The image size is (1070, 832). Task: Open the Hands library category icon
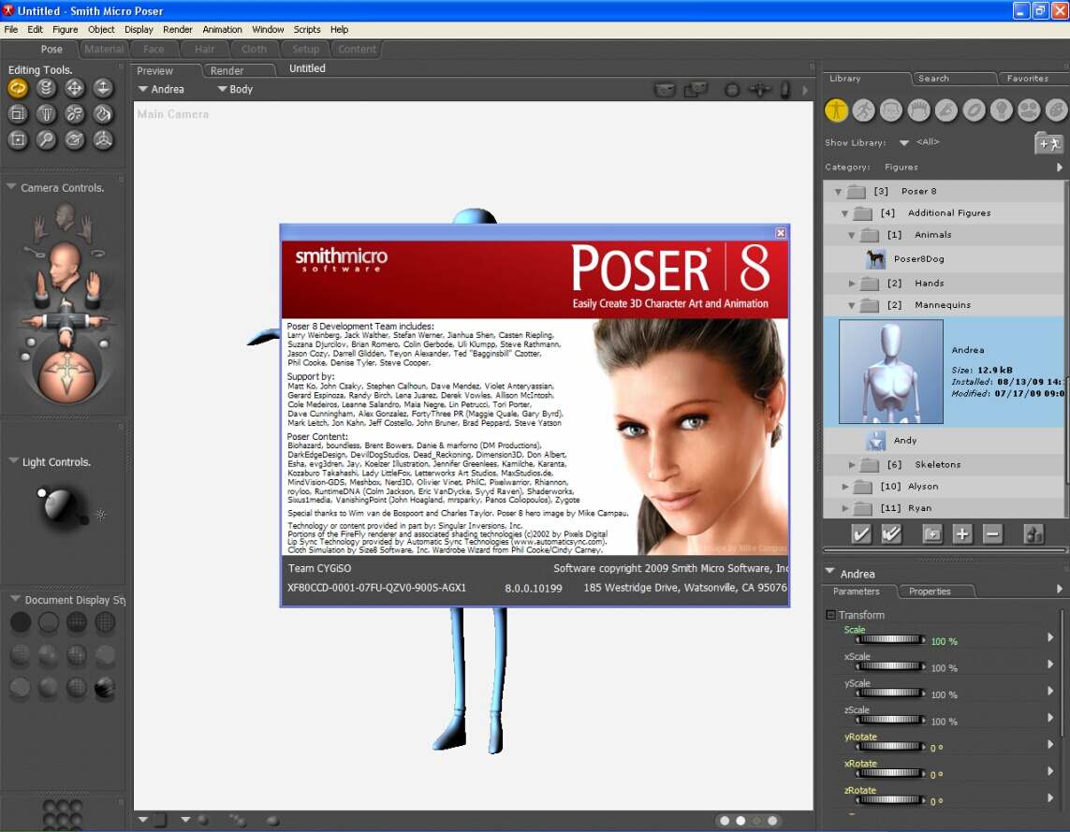946,109
